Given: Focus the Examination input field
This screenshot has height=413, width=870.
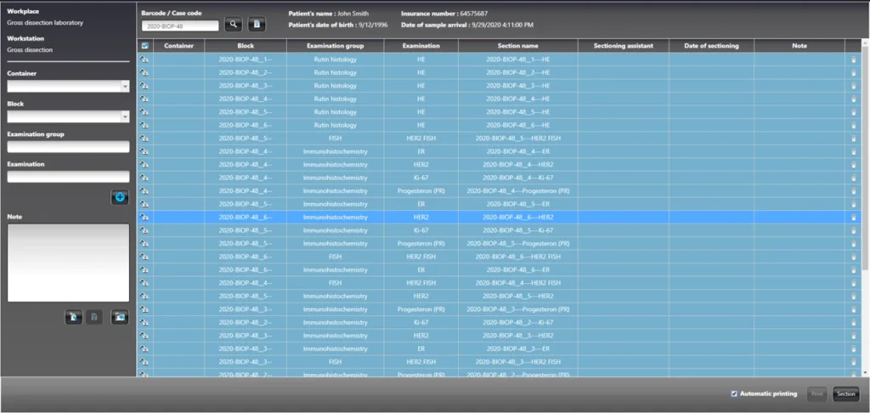Looking at the screenshot, I should (68, 177).
